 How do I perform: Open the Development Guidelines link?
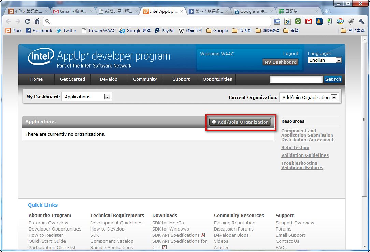pos(116,223)
